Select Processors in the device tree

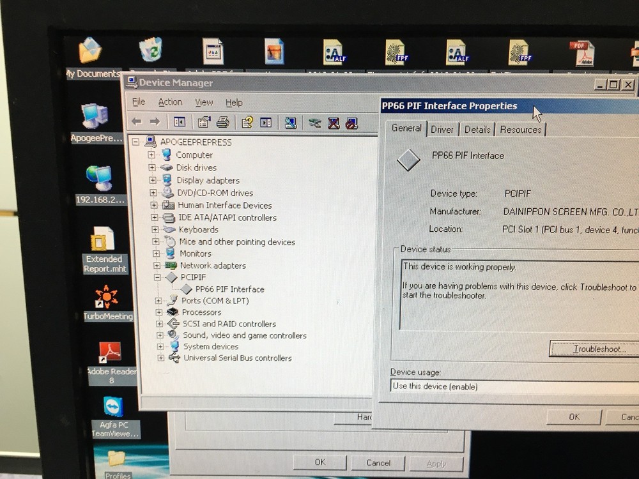point(202,312)
